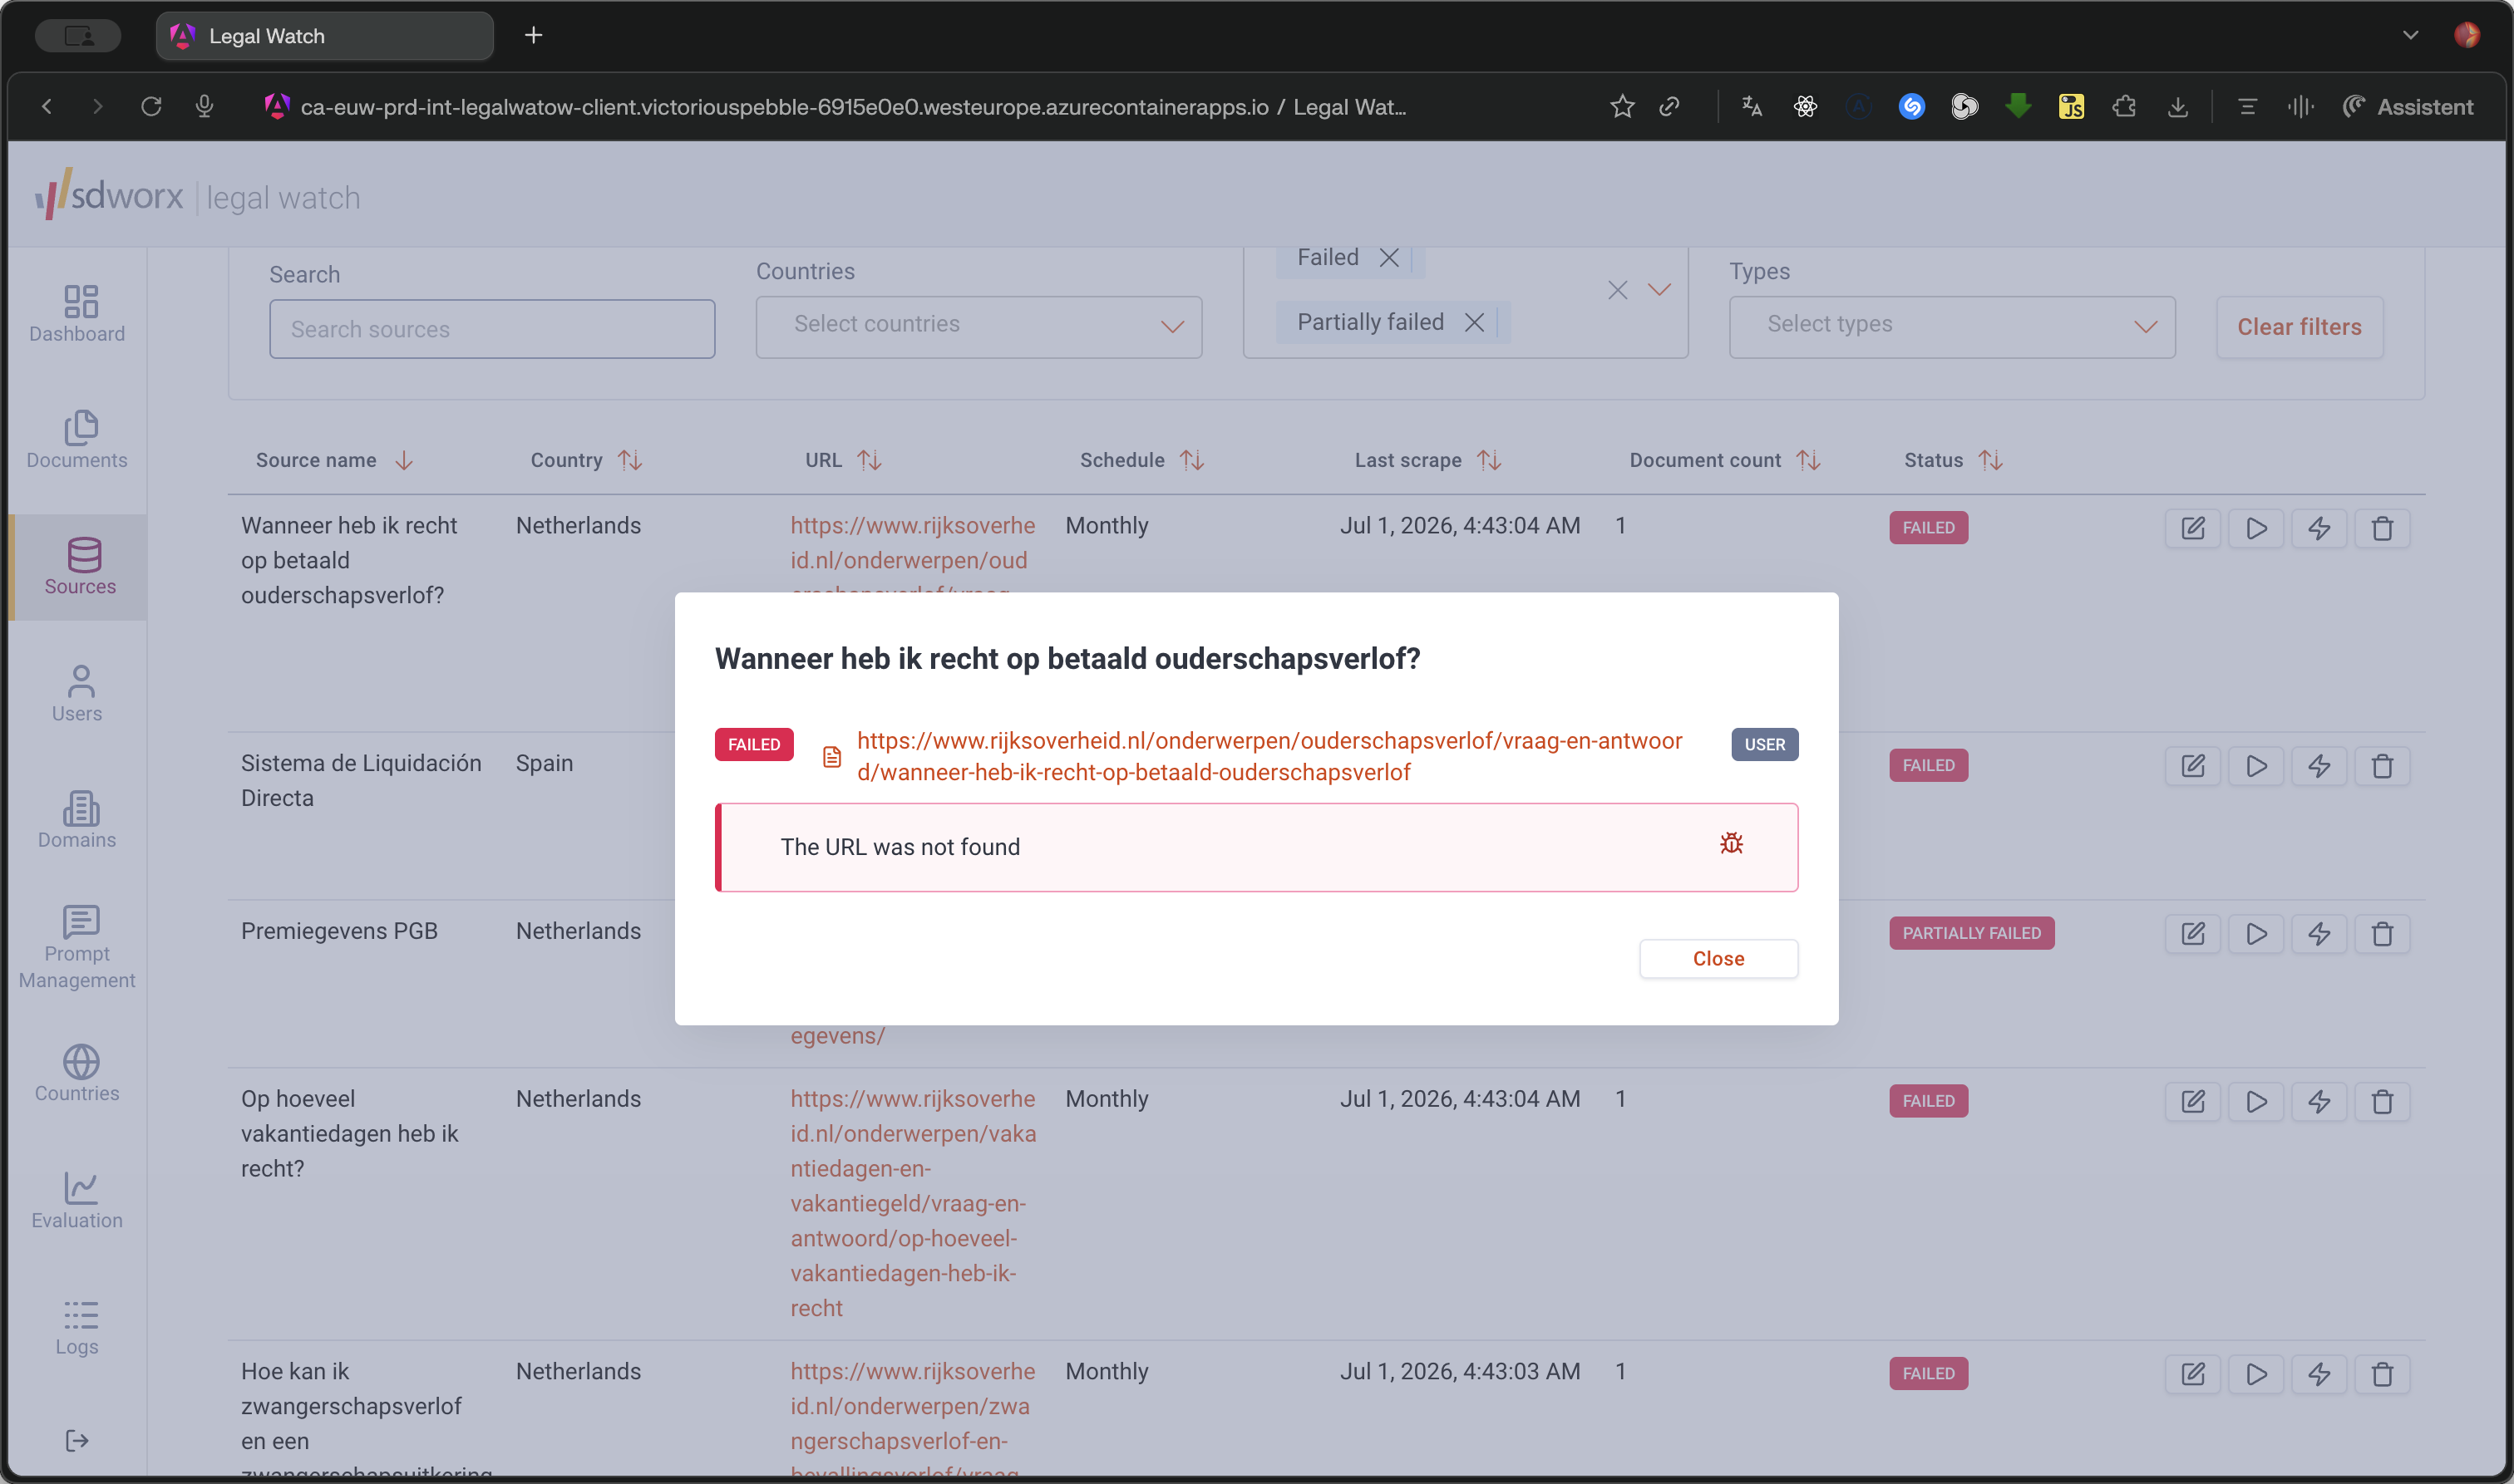This screenshot has height=1484, width=2514.
Task: Close the error dialog
Action: pos(1718,958)
